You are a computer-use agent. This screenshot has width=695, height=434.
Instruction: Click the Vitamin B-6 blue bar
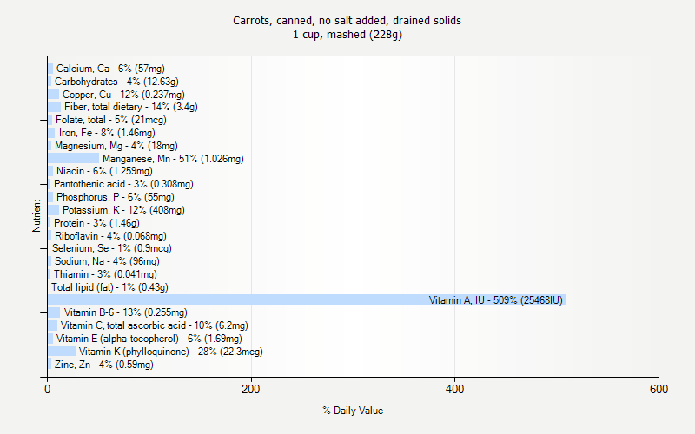point(54,312)
